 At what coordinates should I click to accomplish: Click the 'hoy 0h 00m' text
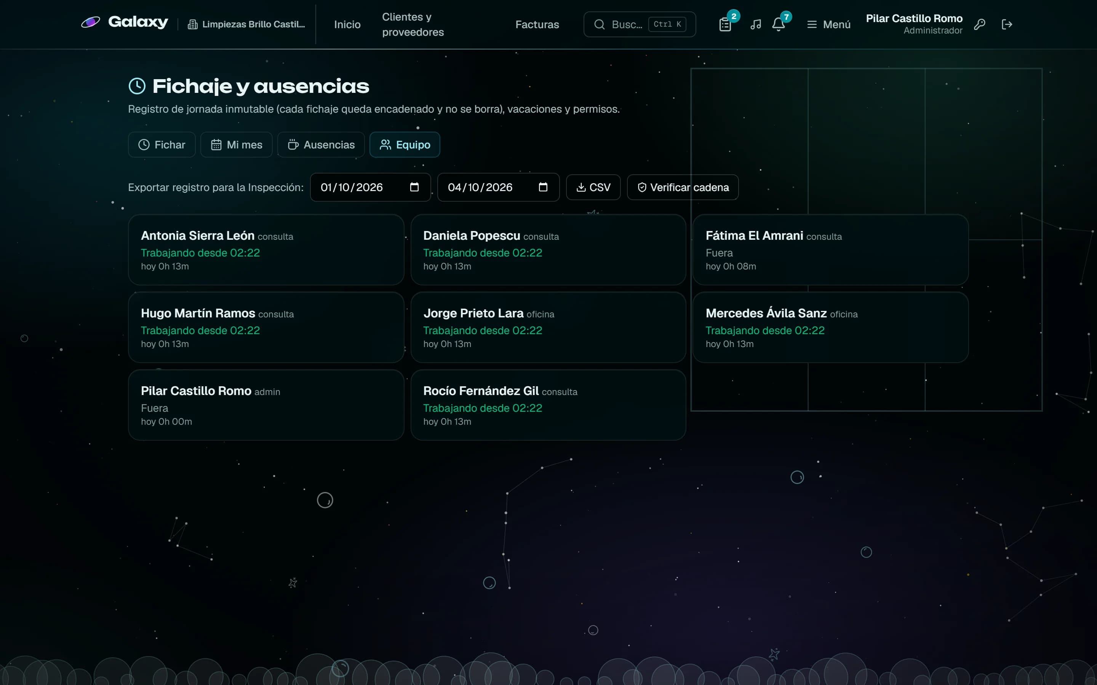point(166,422)
